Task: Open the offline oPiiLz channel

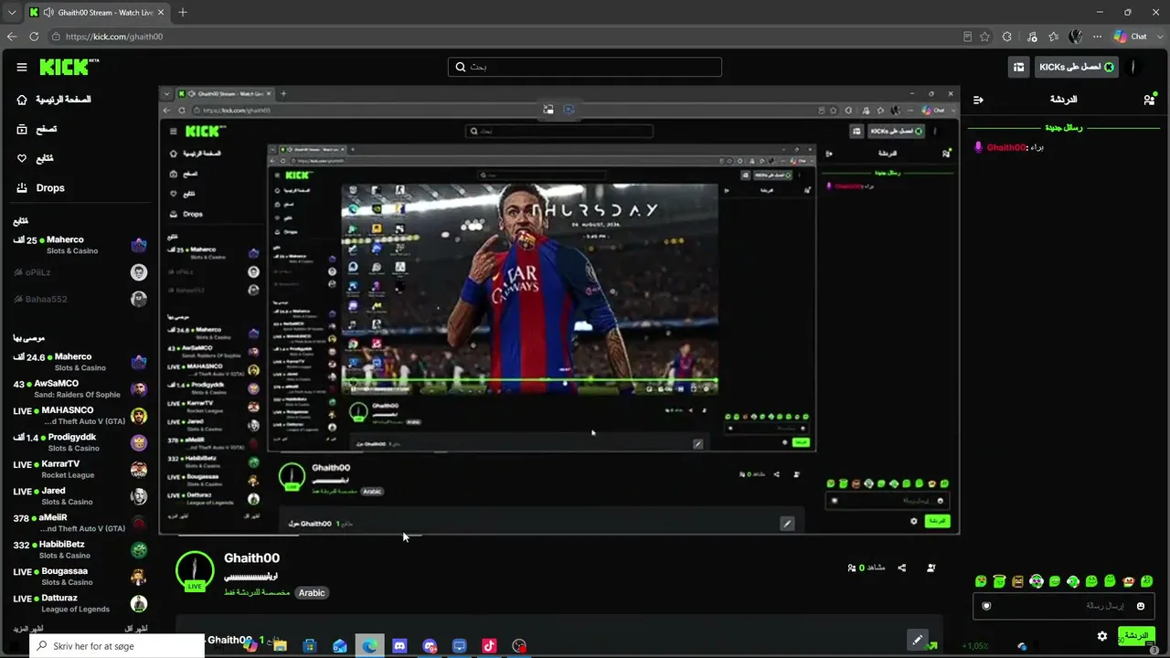Action: pos(80,272)
